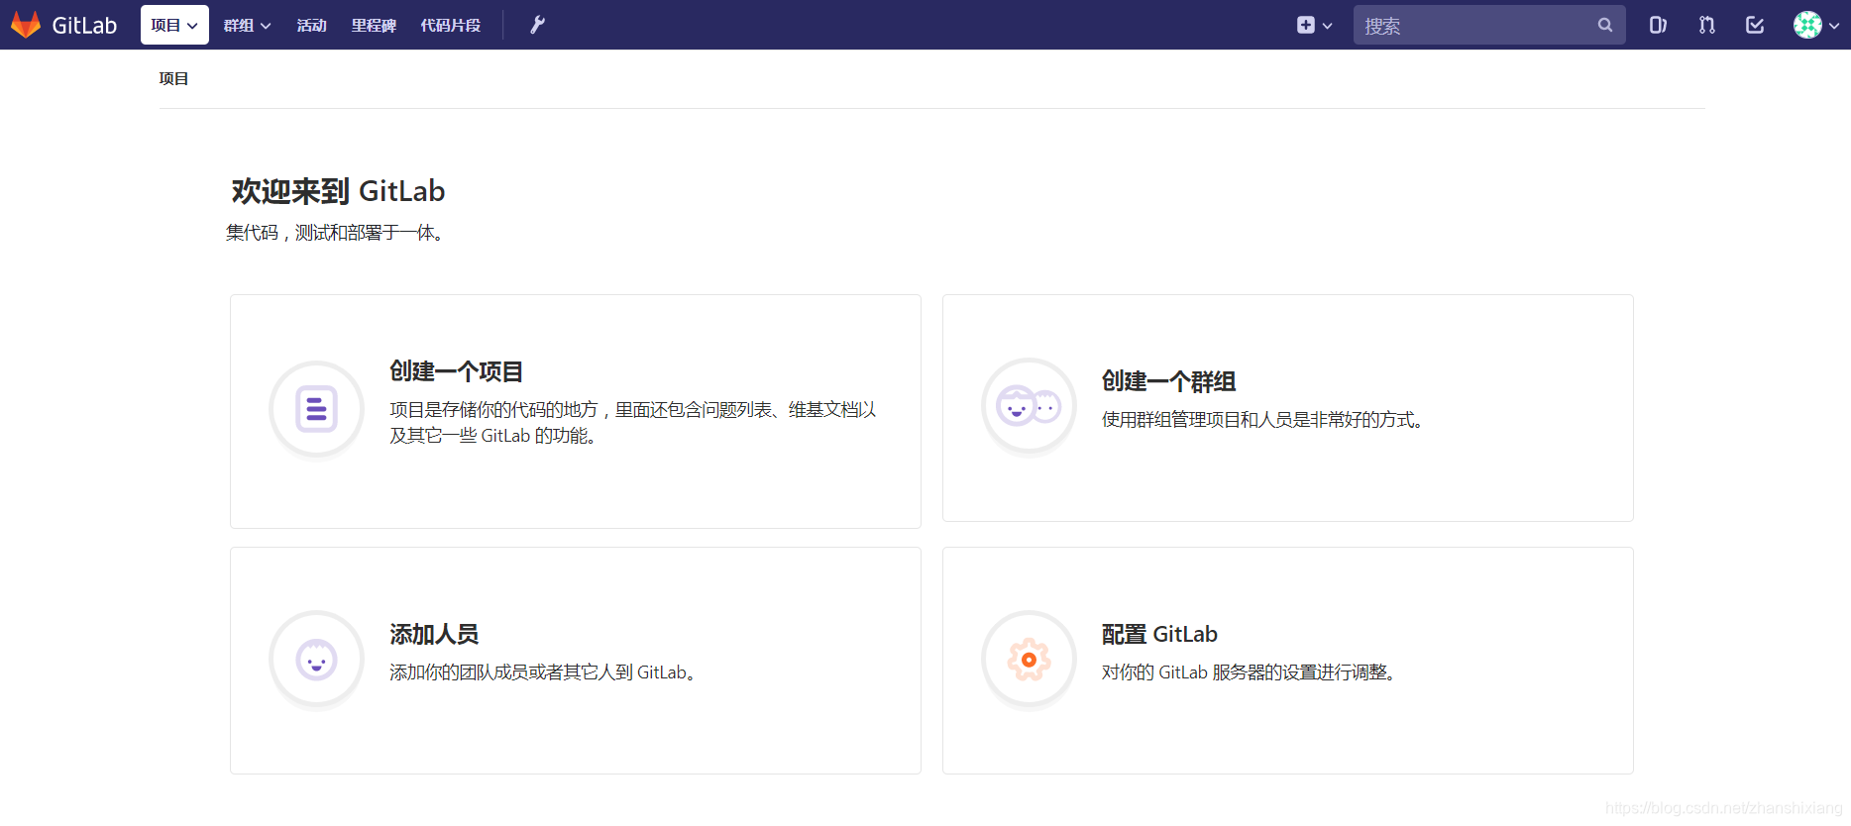Click the GitLab text in header
Viewport: 1851px width, 826px height.
(x=84, y=26)
